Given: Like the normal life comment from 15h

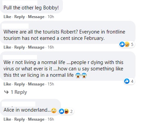Looking at the screenshot, I should pos(7,84).
